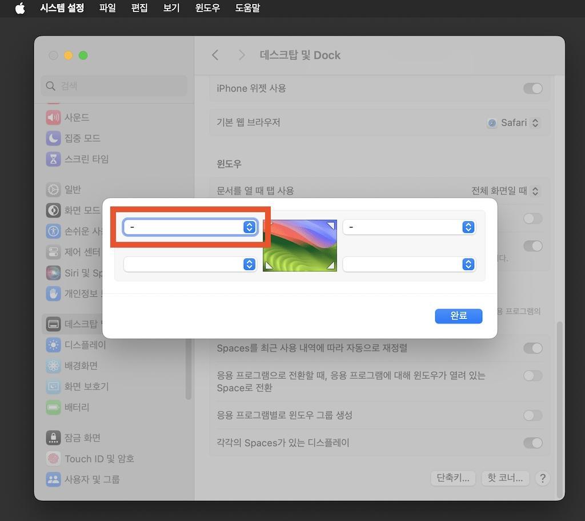Click the wallpaper preview thumbnail in the dialog
585x521 pixels.
coord(300,245)
